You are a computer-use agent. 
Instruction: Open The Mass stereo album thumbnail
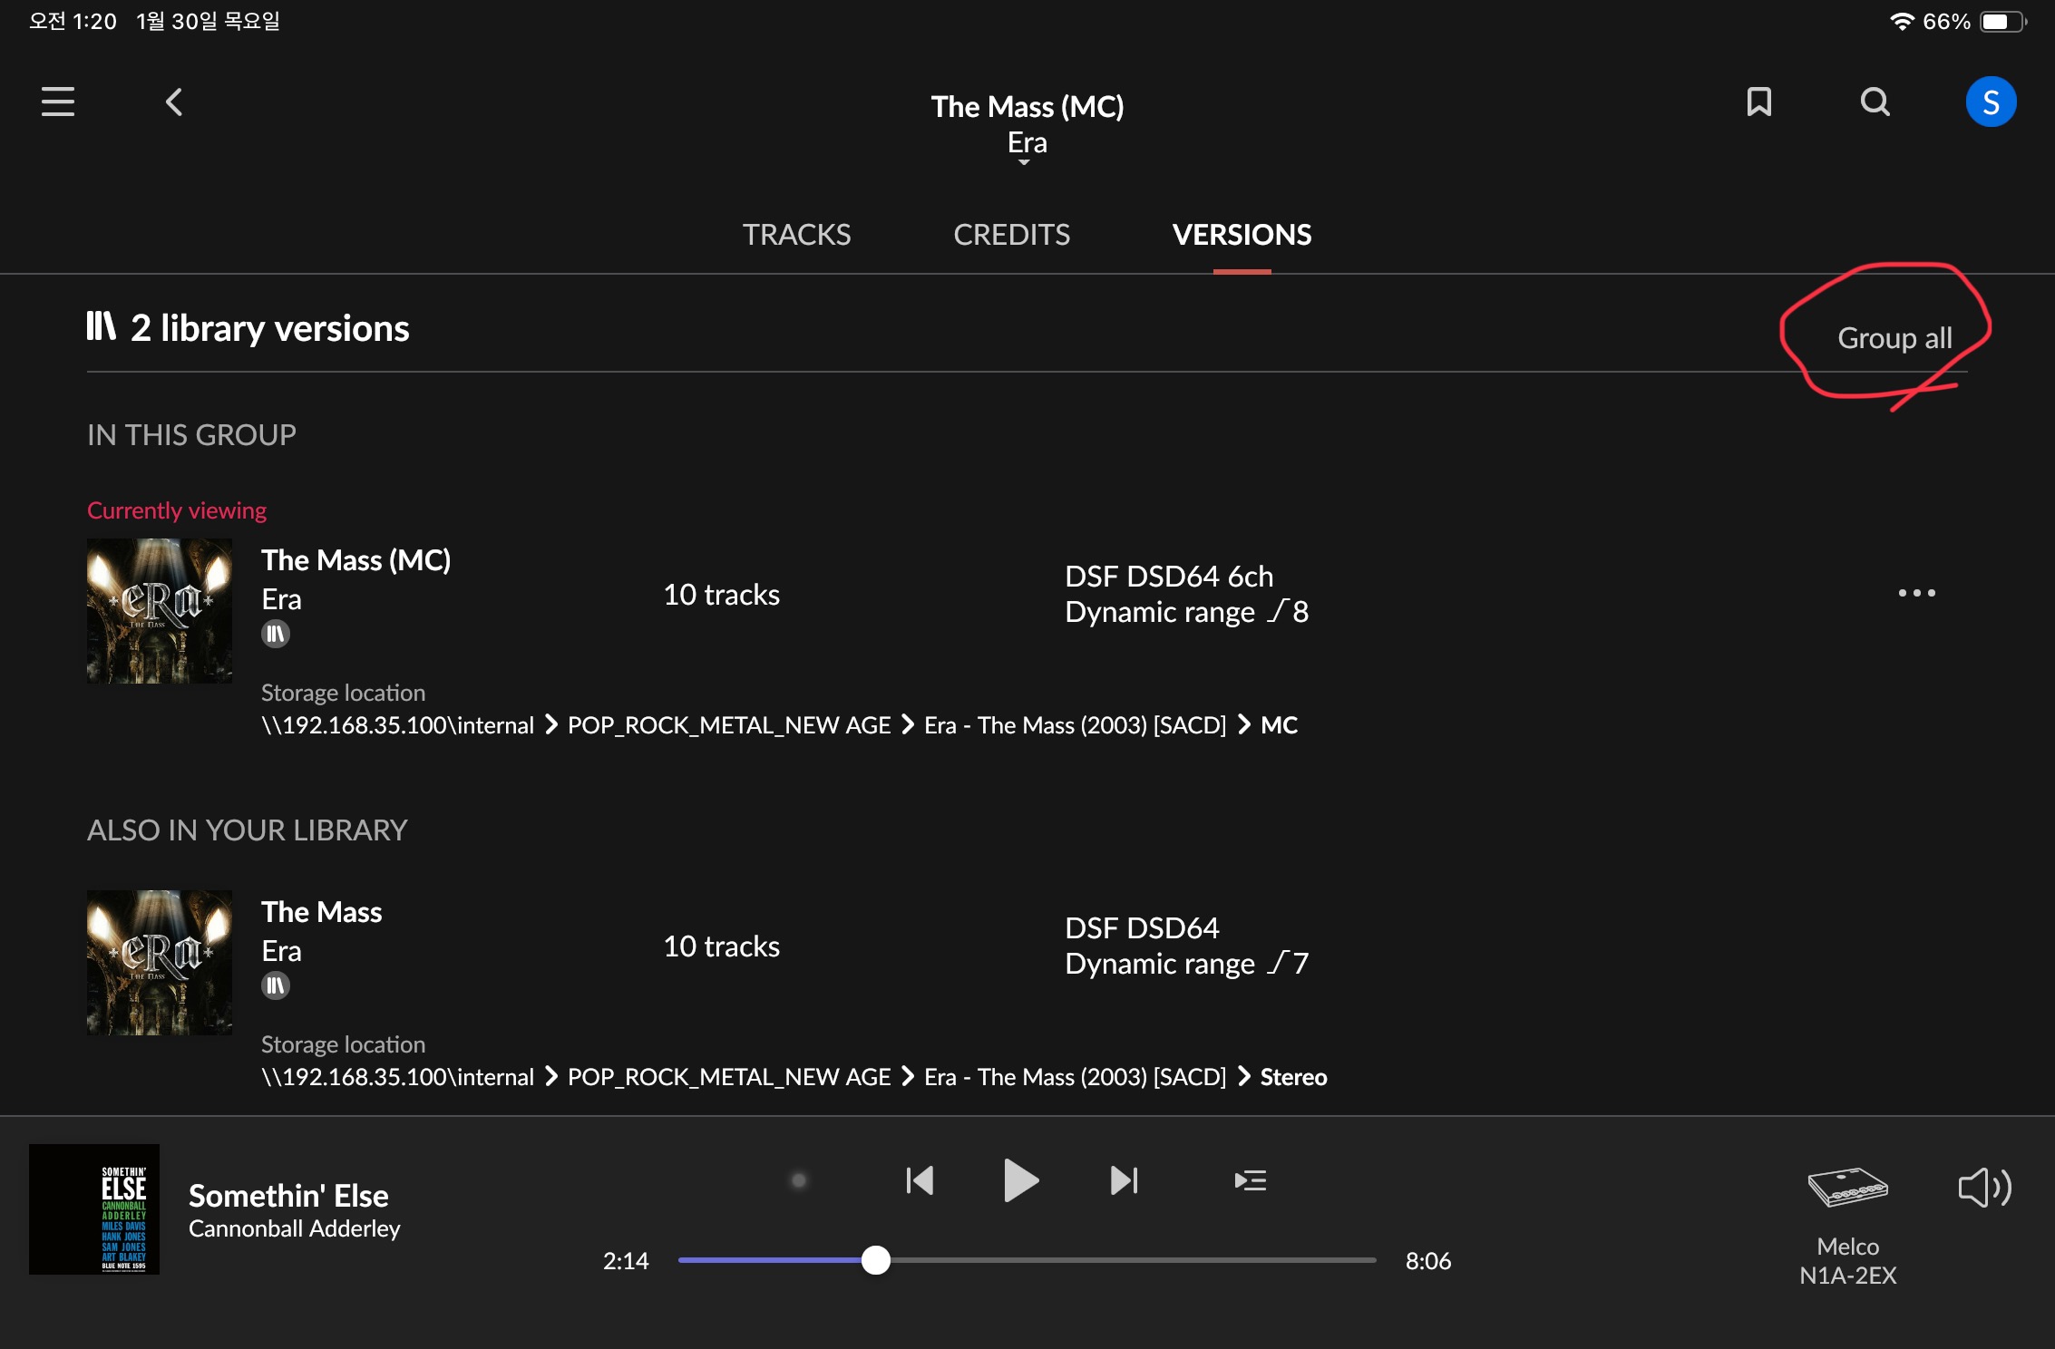(x=160, y=963)
